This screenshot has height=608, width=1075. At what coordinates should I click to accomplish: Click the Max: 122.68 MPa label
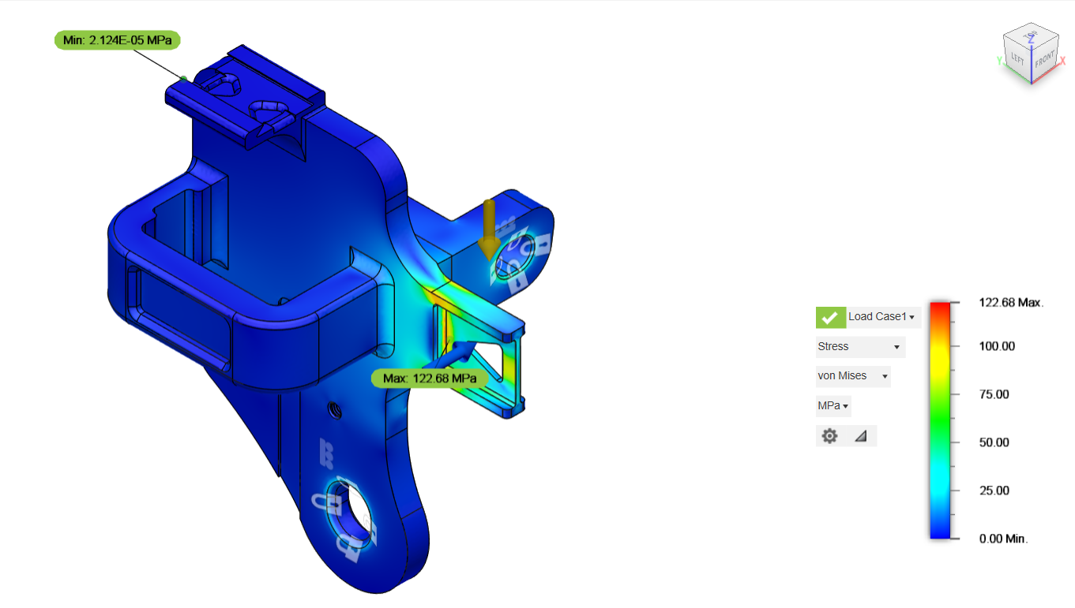click(430, 379)
